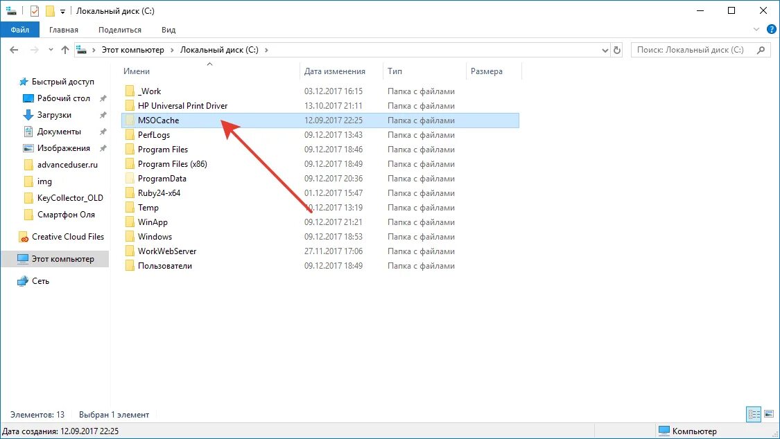Open the Help question mark icon

772,29
